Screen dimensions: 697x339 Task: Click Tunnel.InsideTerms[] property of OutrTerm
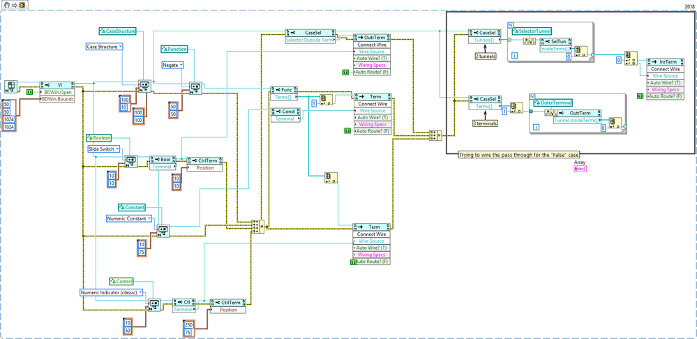pos(578,121)
